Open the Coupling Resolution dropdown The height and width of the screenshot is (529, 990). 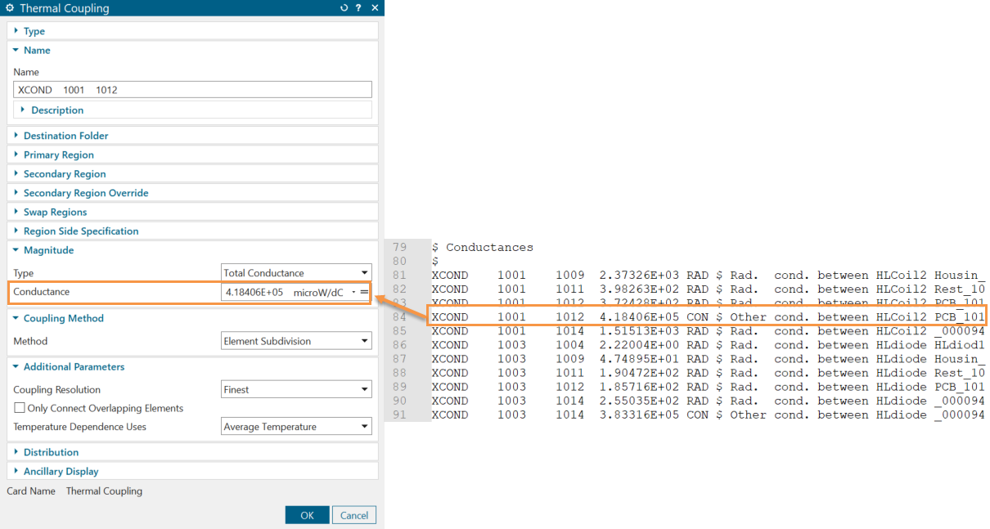coord(296,390)
